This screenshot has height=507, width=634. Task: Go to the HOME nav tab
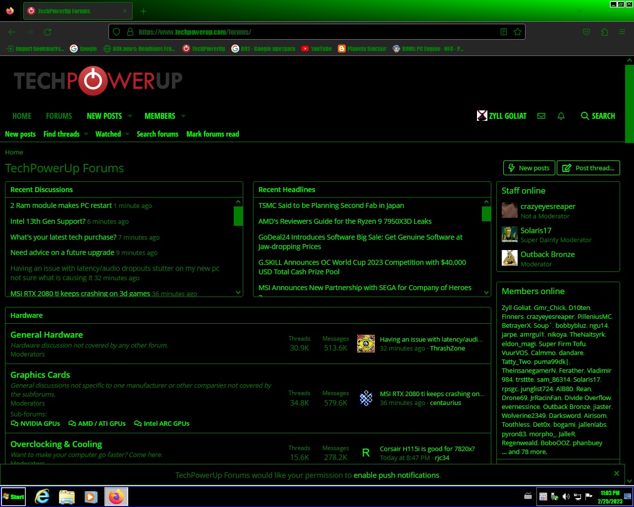point(22,116)
